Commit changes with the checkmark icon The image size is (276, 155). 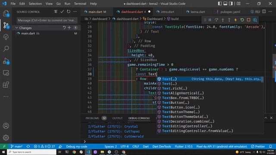pyautogui.click(x=62, y=12)
